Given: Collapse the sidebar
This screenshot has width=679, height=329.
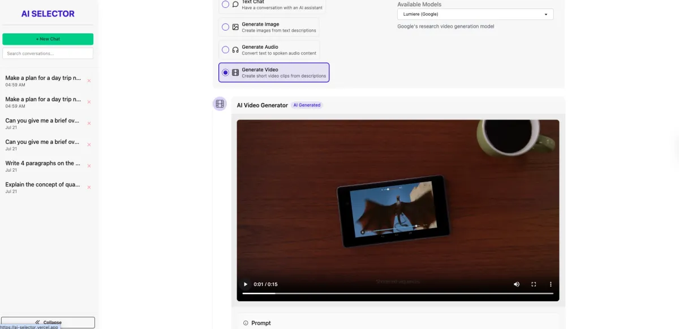Looking at the screenshot, I should [48, 322].
